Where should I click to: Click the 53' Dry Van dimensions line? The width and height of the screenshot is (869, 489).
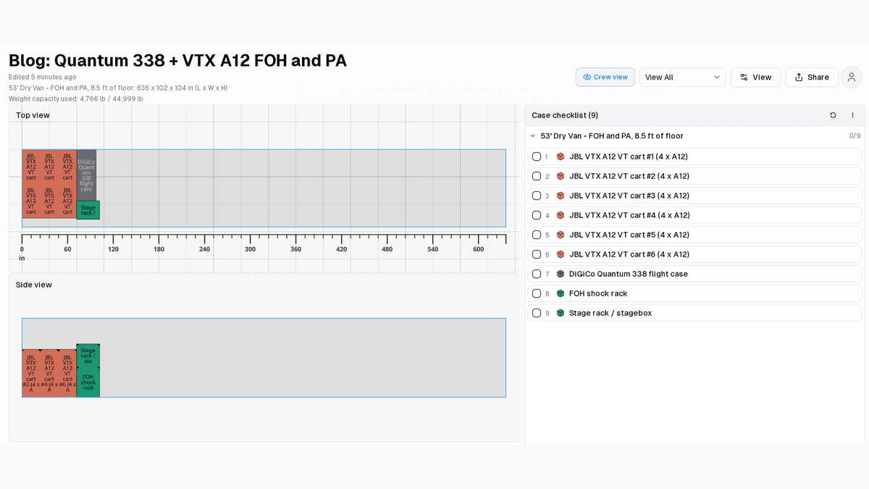click(118, 88)
